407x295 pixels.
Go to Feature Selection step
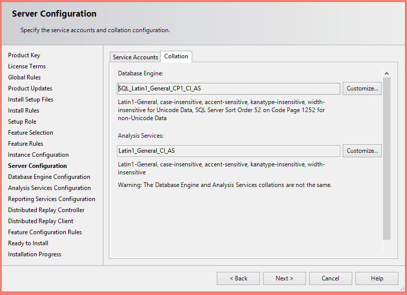tap(30, 132)
